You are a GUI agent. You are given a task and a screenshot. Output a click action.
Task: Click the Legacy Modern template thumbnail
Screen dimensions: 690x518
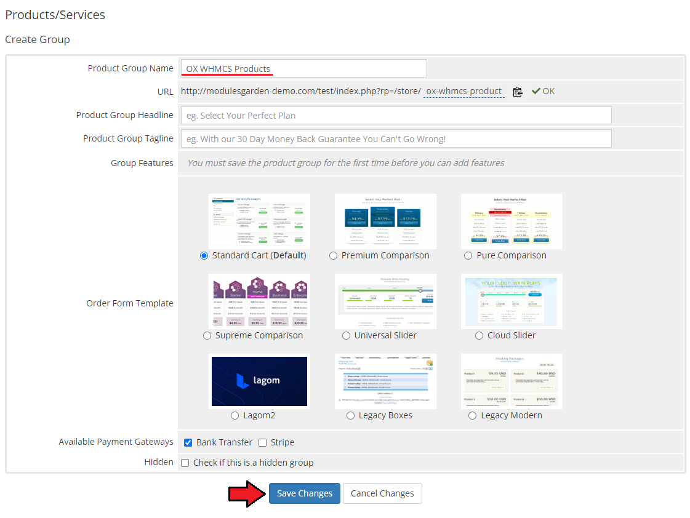[511, 381]
